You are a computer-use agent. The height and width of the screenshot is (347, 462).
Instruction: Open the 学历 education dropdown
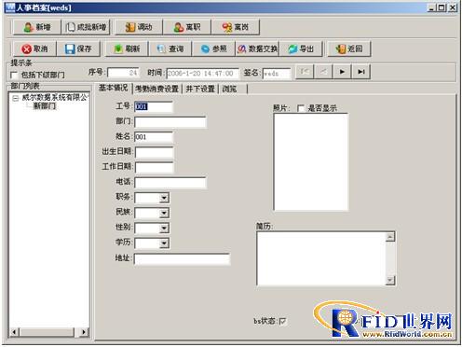(x=164, y=243)
